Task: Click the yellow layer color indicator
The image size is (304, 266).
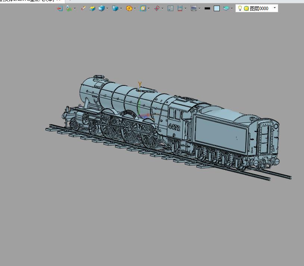Action: 246,8
